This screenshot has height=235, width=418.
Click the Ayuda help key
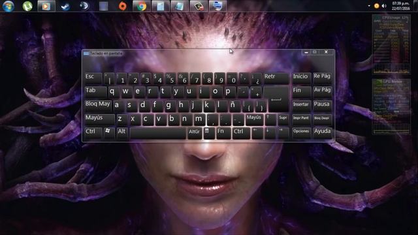pos(322,133)
